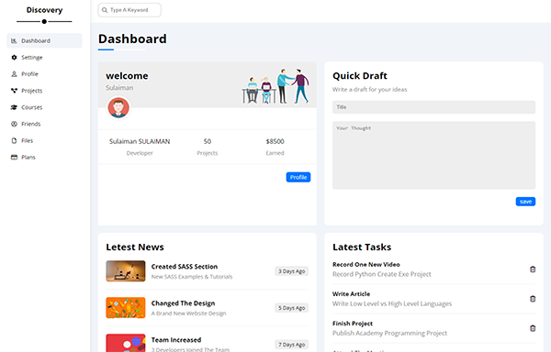Click the Settings gear icon
The image size is (551, 352).
tap(14, 58)
